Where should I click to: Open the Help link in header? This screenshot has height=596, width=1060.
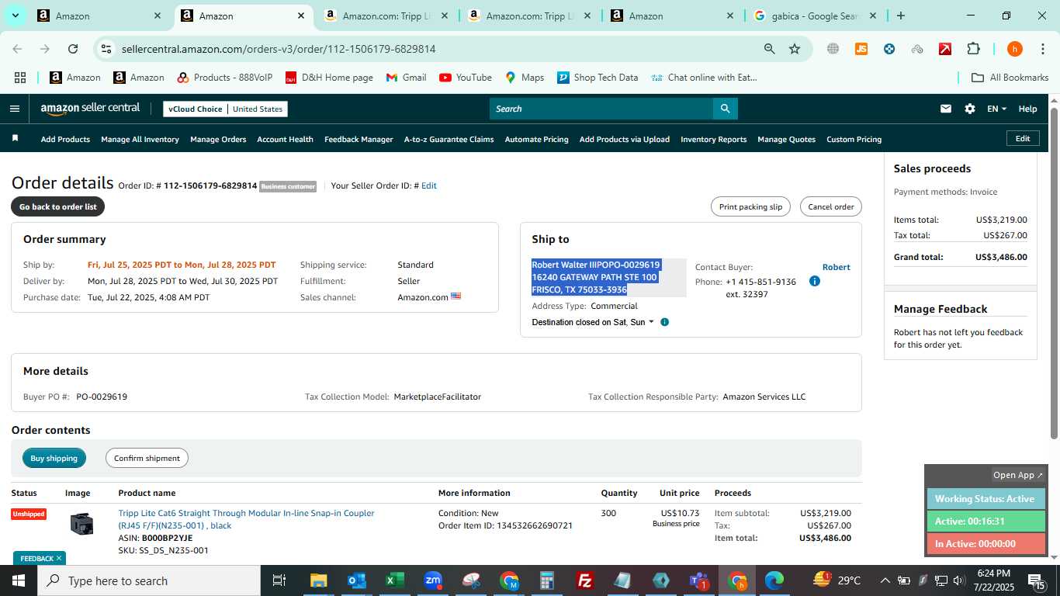[x=1027, y=109]
